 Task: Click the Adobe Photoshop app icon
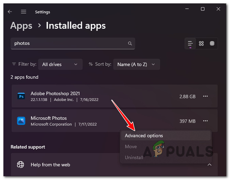pos(21,97)
